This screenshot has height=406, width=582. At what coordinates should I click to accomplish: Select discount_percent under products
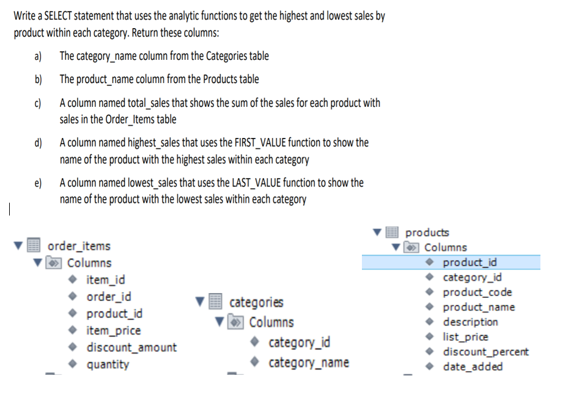[x=485, y=351]
